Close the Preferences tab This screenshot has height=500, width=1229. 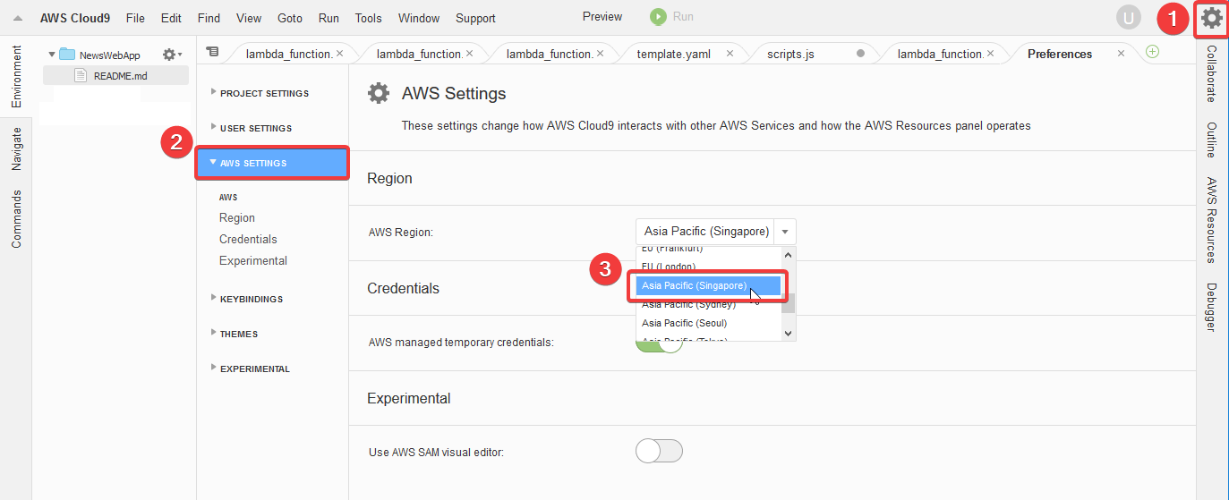pos(1121,54)
